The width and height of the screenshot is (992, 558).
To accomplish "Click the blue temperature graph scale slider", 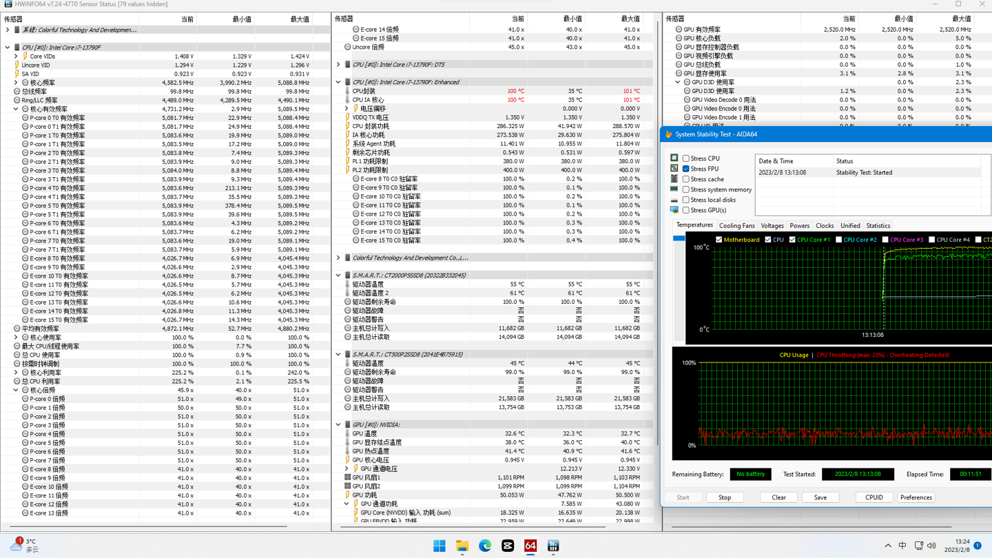I will coord(679,238).
